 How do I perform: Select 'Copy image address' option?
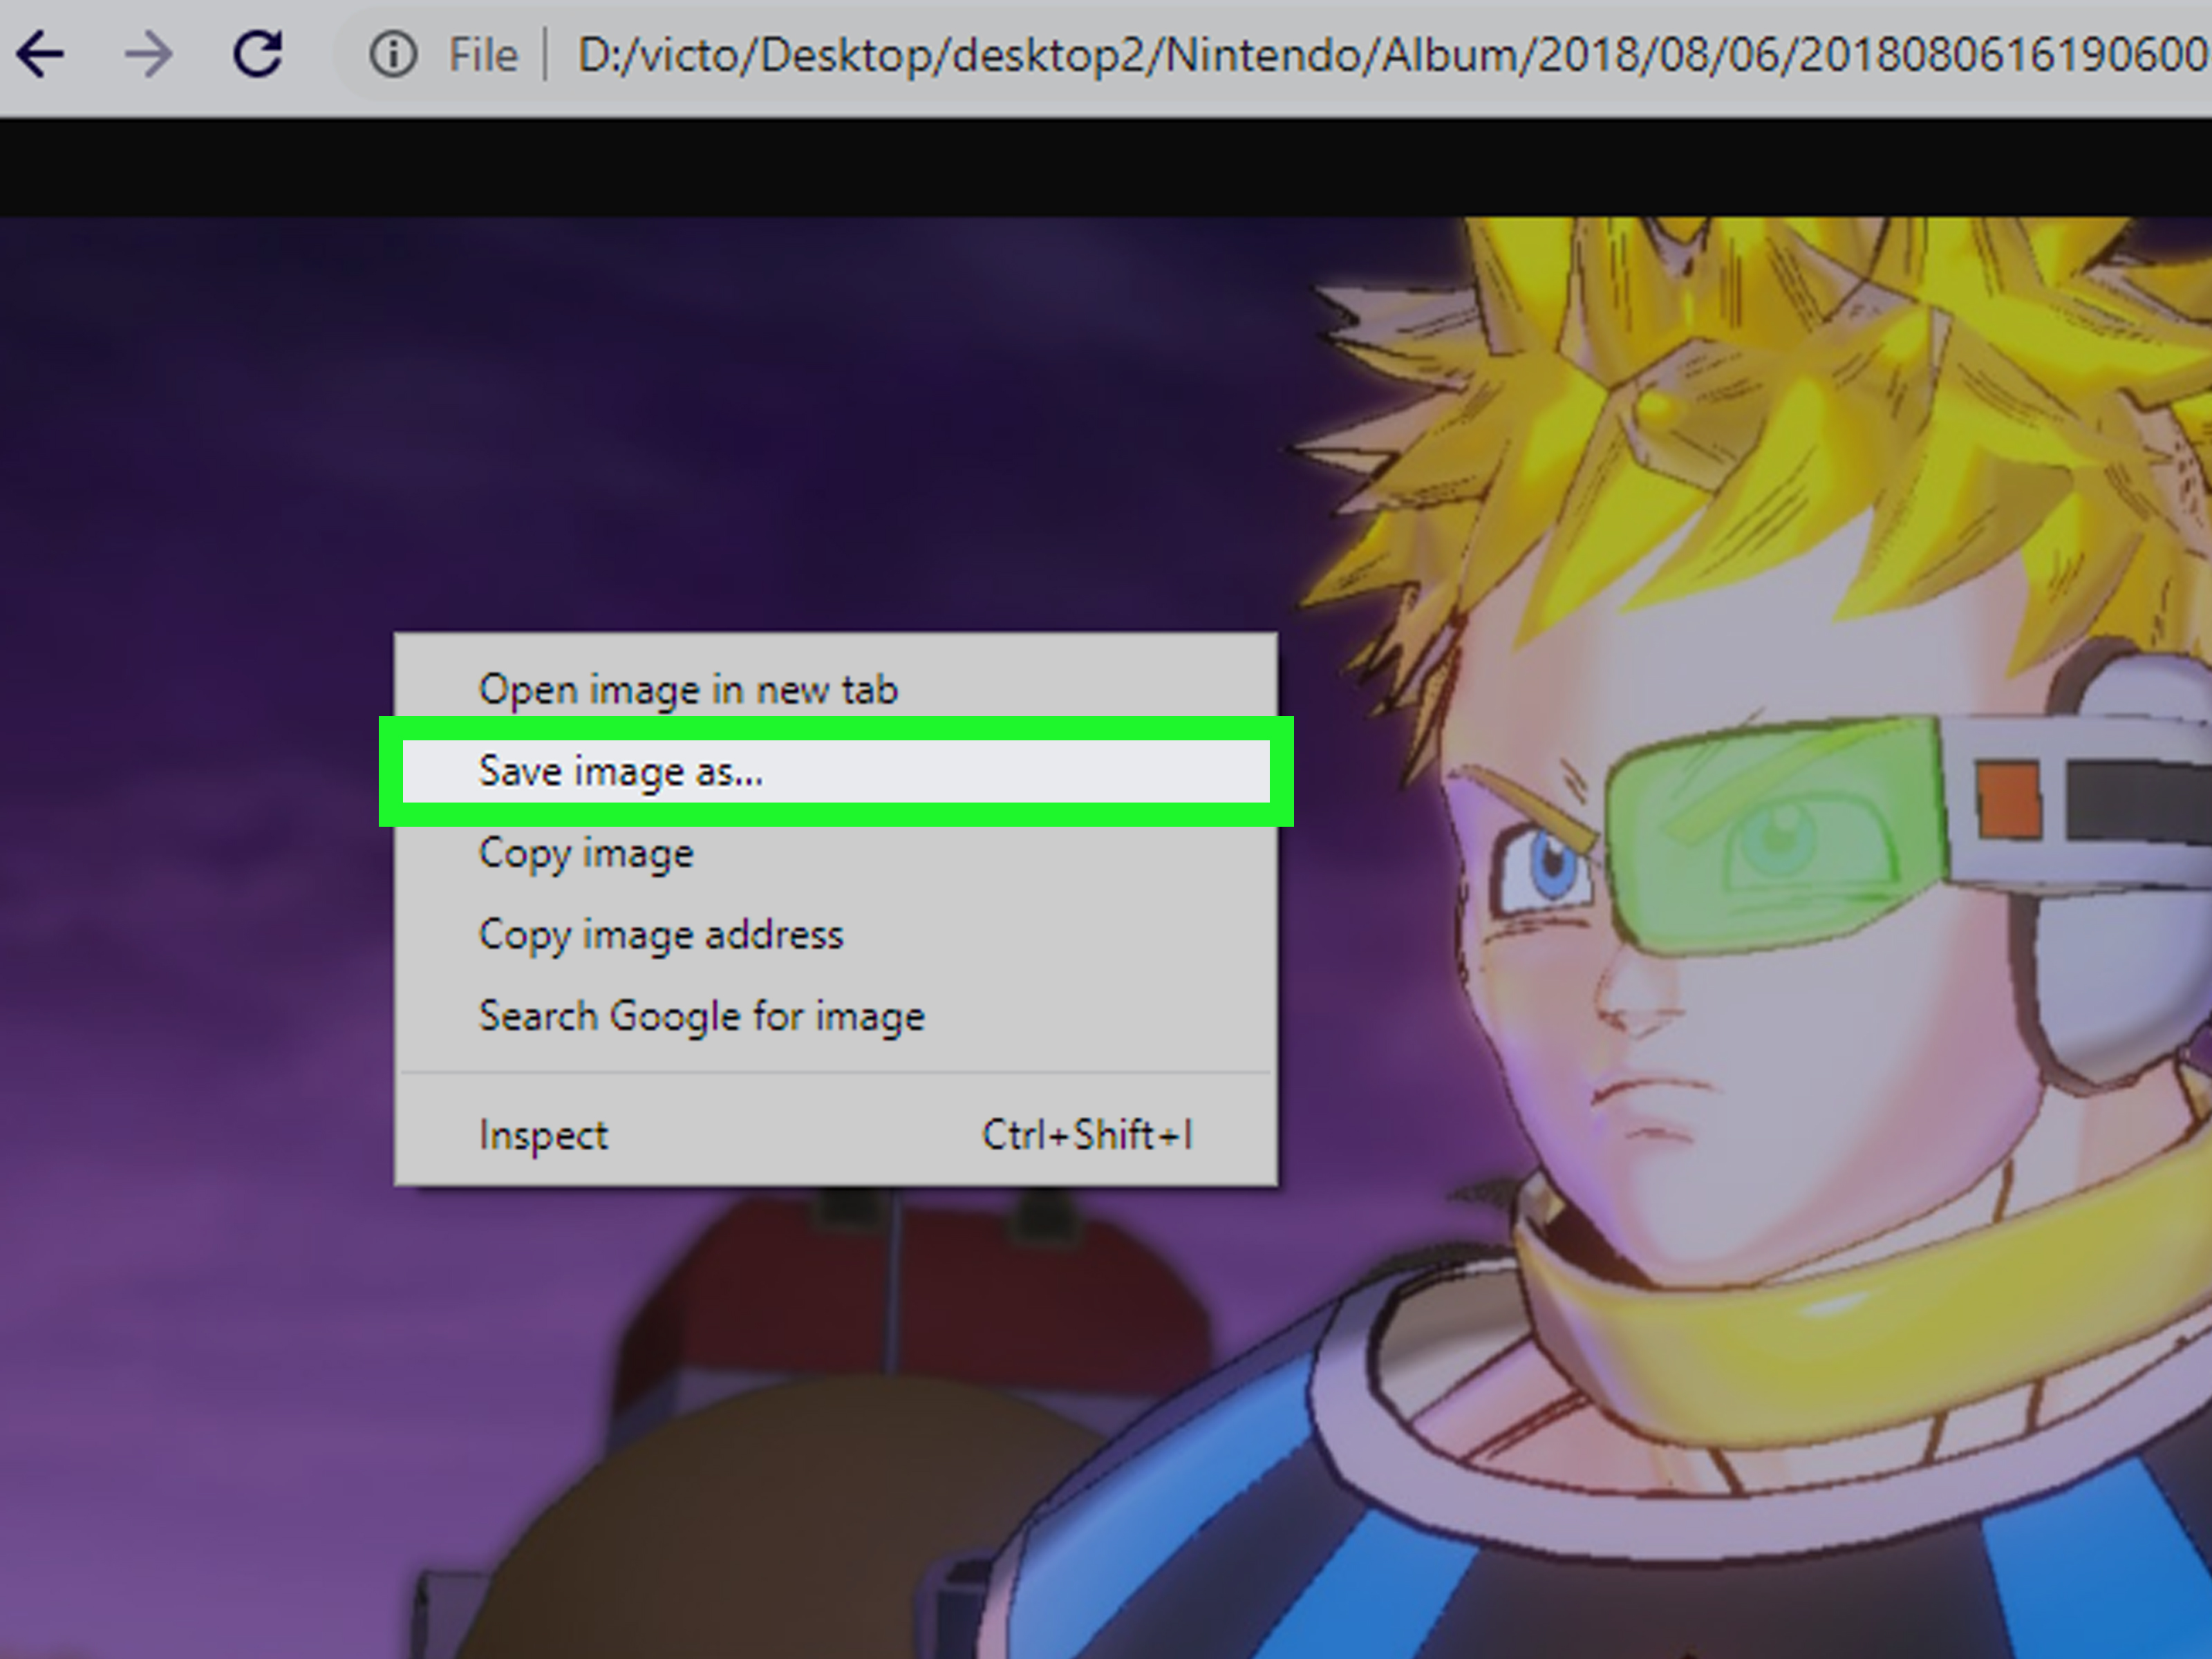[x=836, y=935]
